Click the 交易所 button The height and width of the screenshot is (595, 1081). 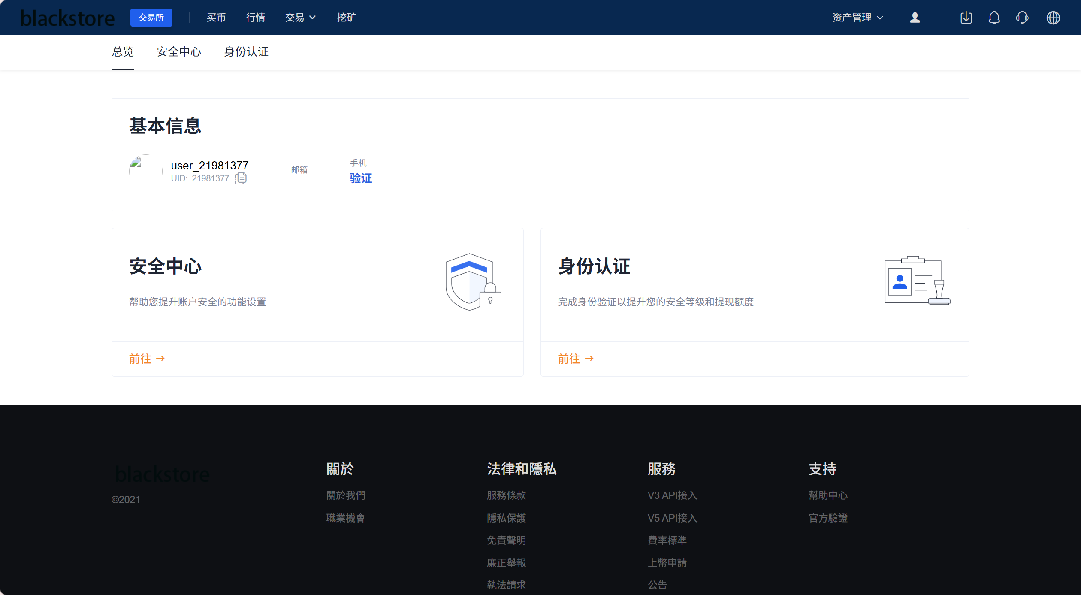point(151,18)
